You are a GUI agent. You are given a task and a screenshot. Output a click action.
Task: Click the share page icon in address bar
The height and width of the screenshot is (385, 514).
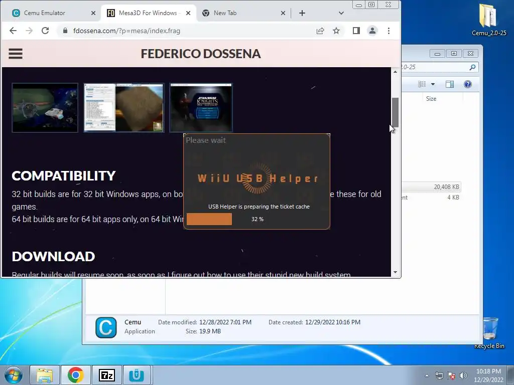(320, 31)
